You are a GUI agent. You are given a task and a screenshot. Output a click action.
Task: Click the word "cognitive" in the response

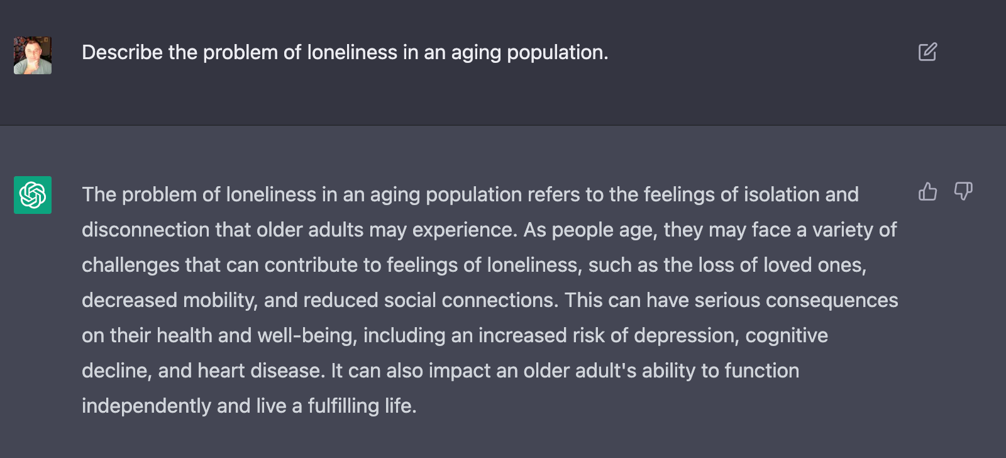tap(787, 335)
